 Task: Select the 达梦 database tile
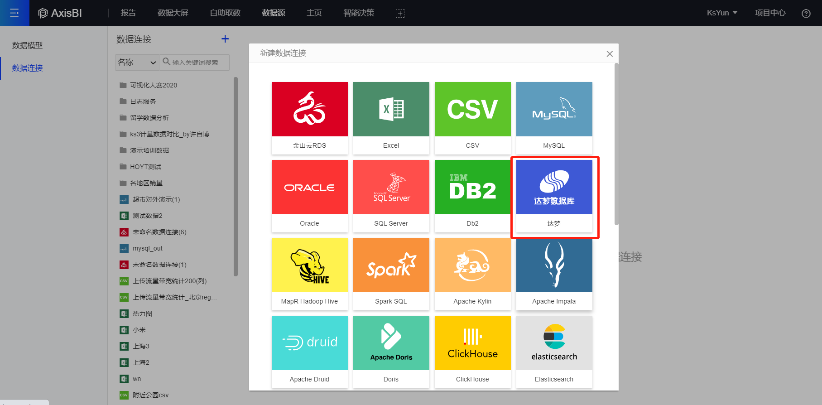(554, 196)
